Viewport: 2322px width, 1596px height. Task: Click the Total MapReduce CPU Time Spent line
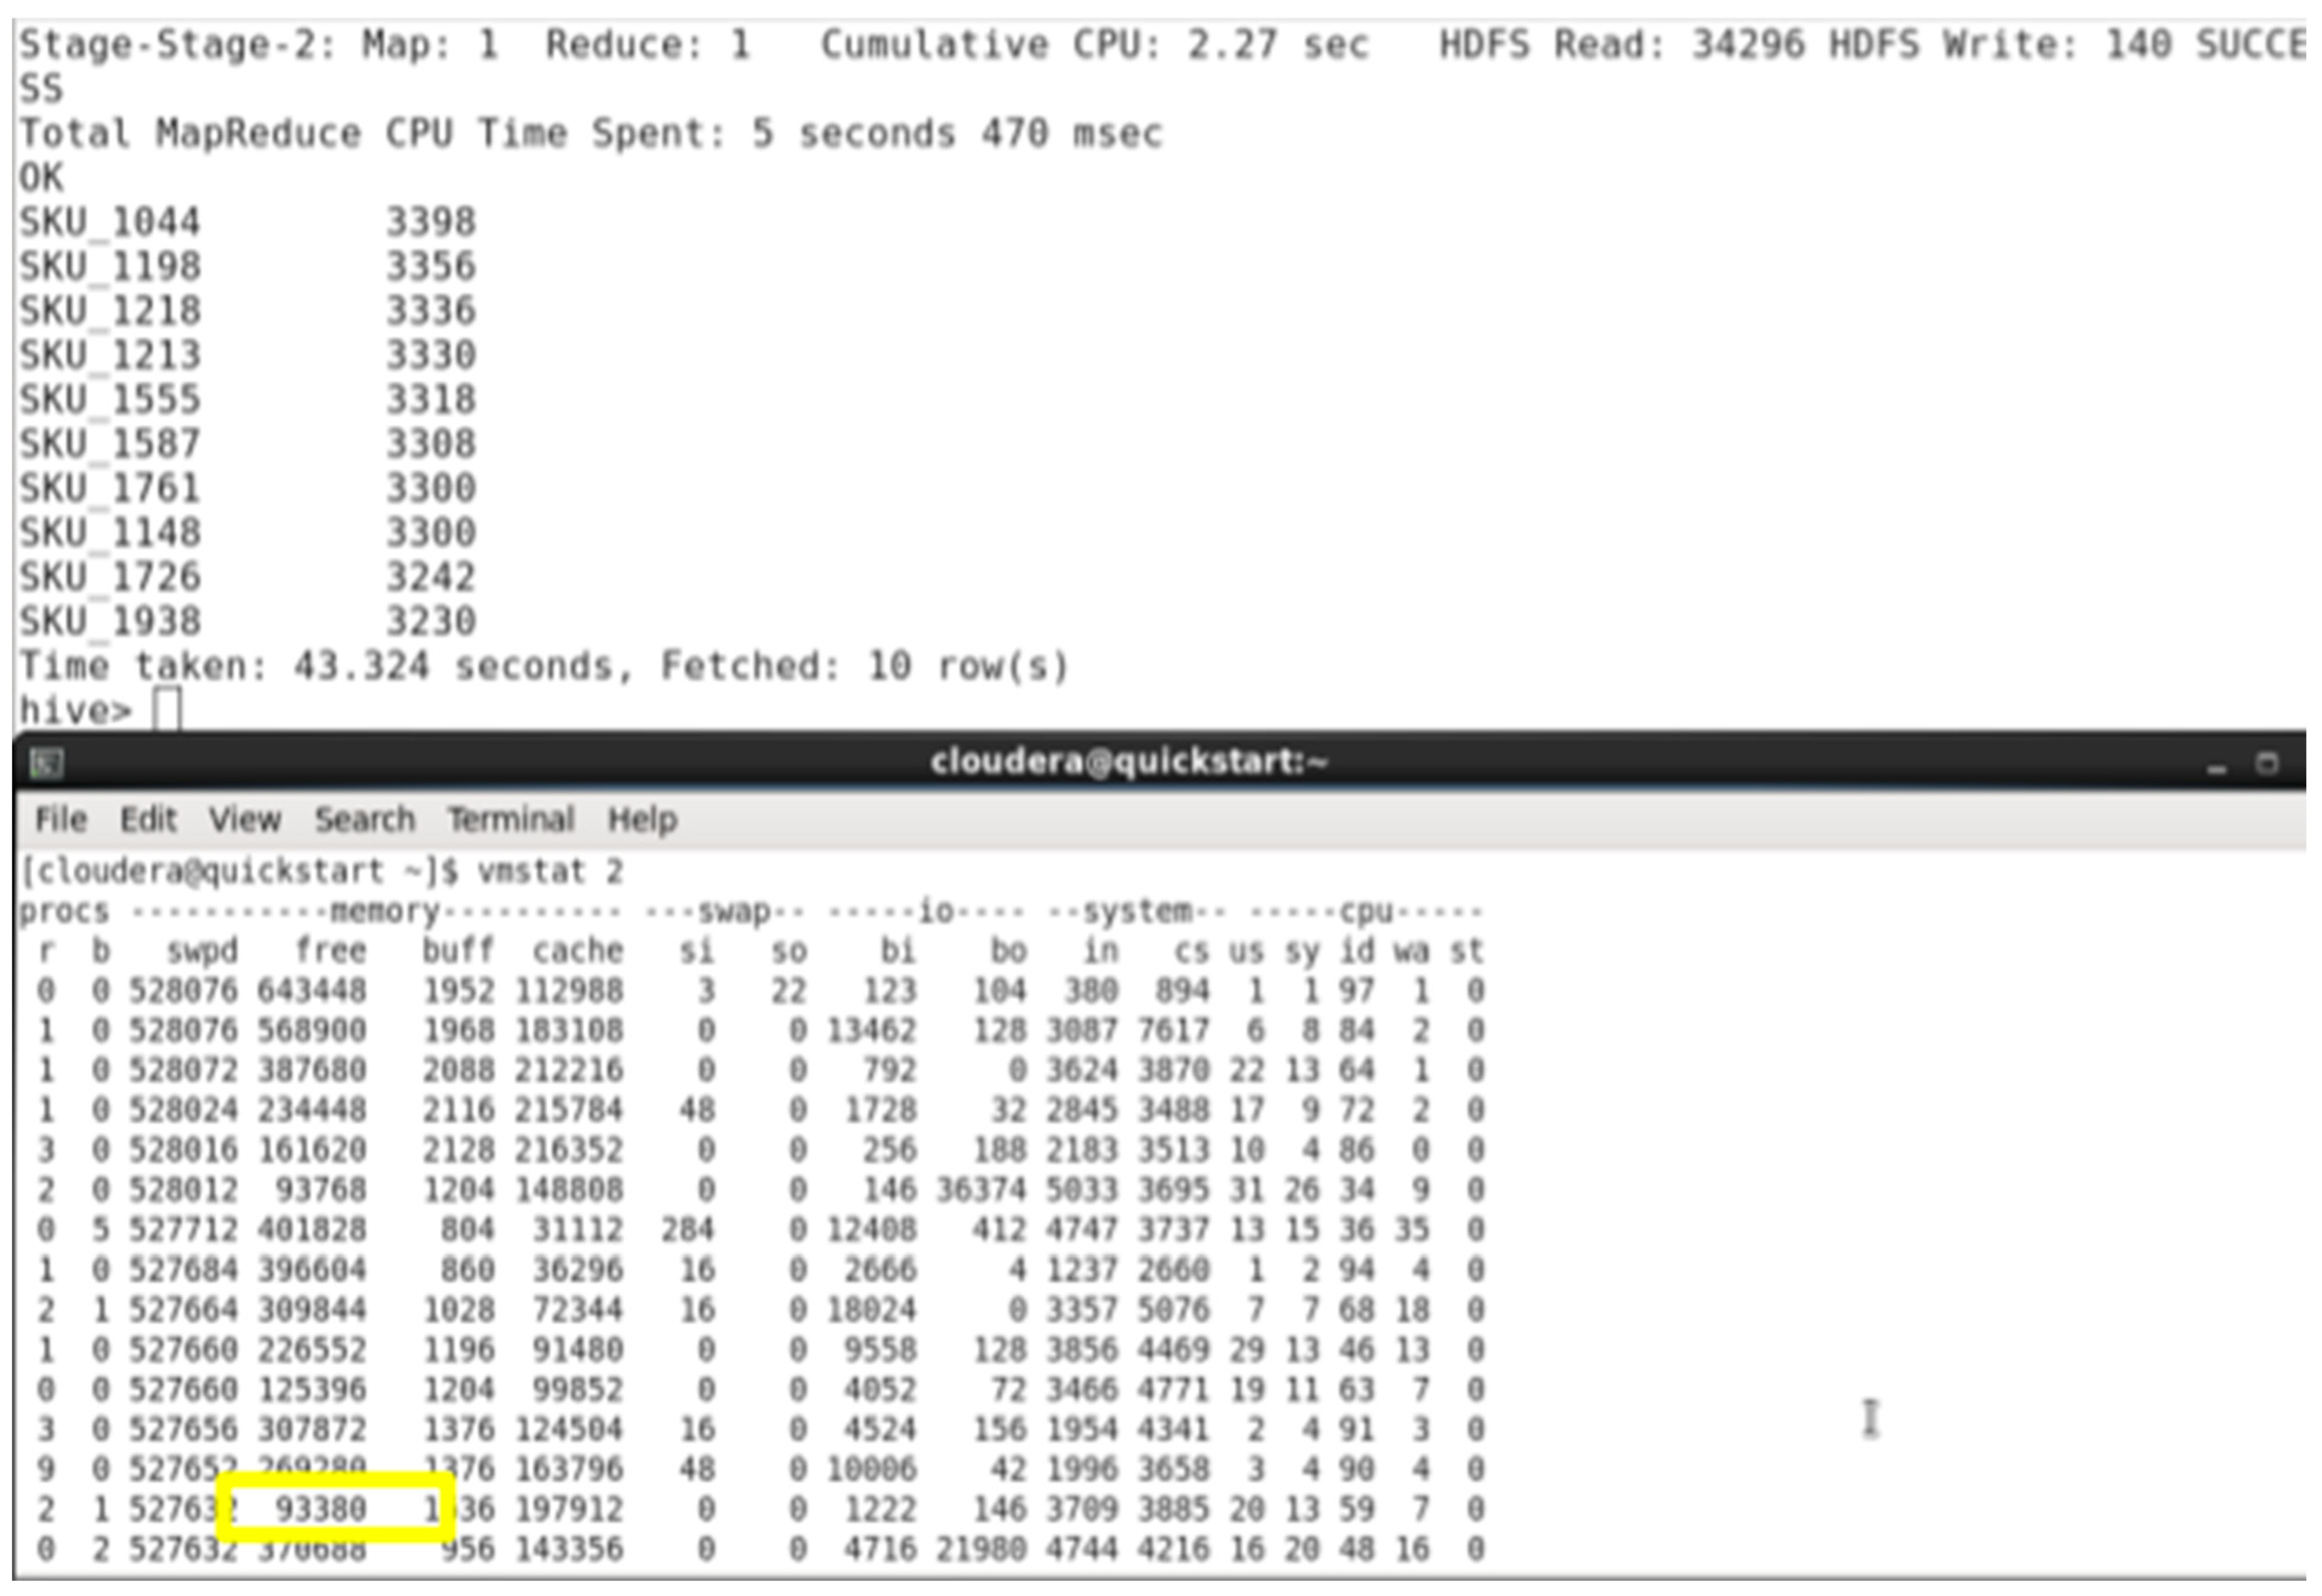coord(590,133)
